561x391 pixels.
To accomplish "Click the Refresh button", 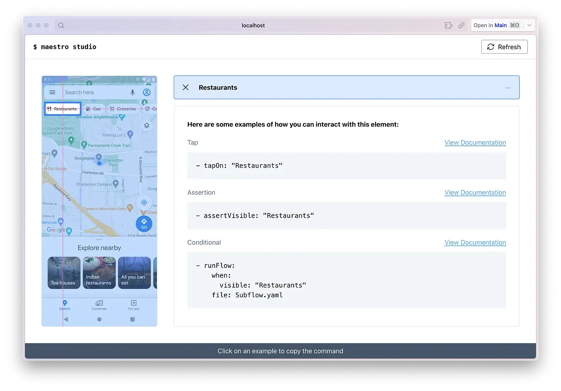I will tap(504, 47).
